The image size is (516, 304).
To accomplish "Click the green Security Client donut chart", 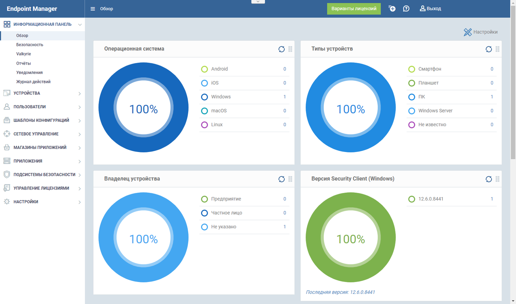I will pyautogui.click(x=351, y=237).
